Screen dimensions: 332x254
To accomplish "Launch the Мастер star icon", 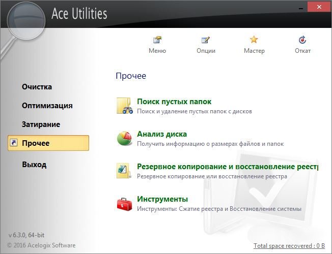I will pyautogui.click(x=254, y=40).
